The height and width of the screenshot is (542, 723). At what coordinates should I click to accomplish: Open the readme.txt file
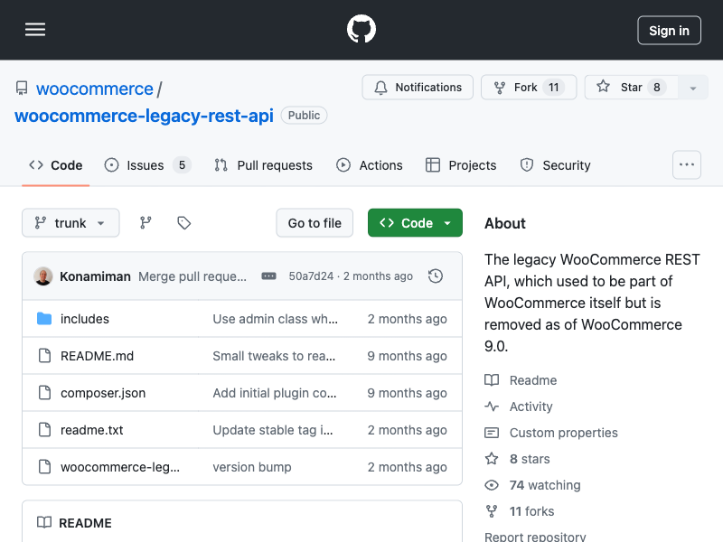click(x=92, y=430)
